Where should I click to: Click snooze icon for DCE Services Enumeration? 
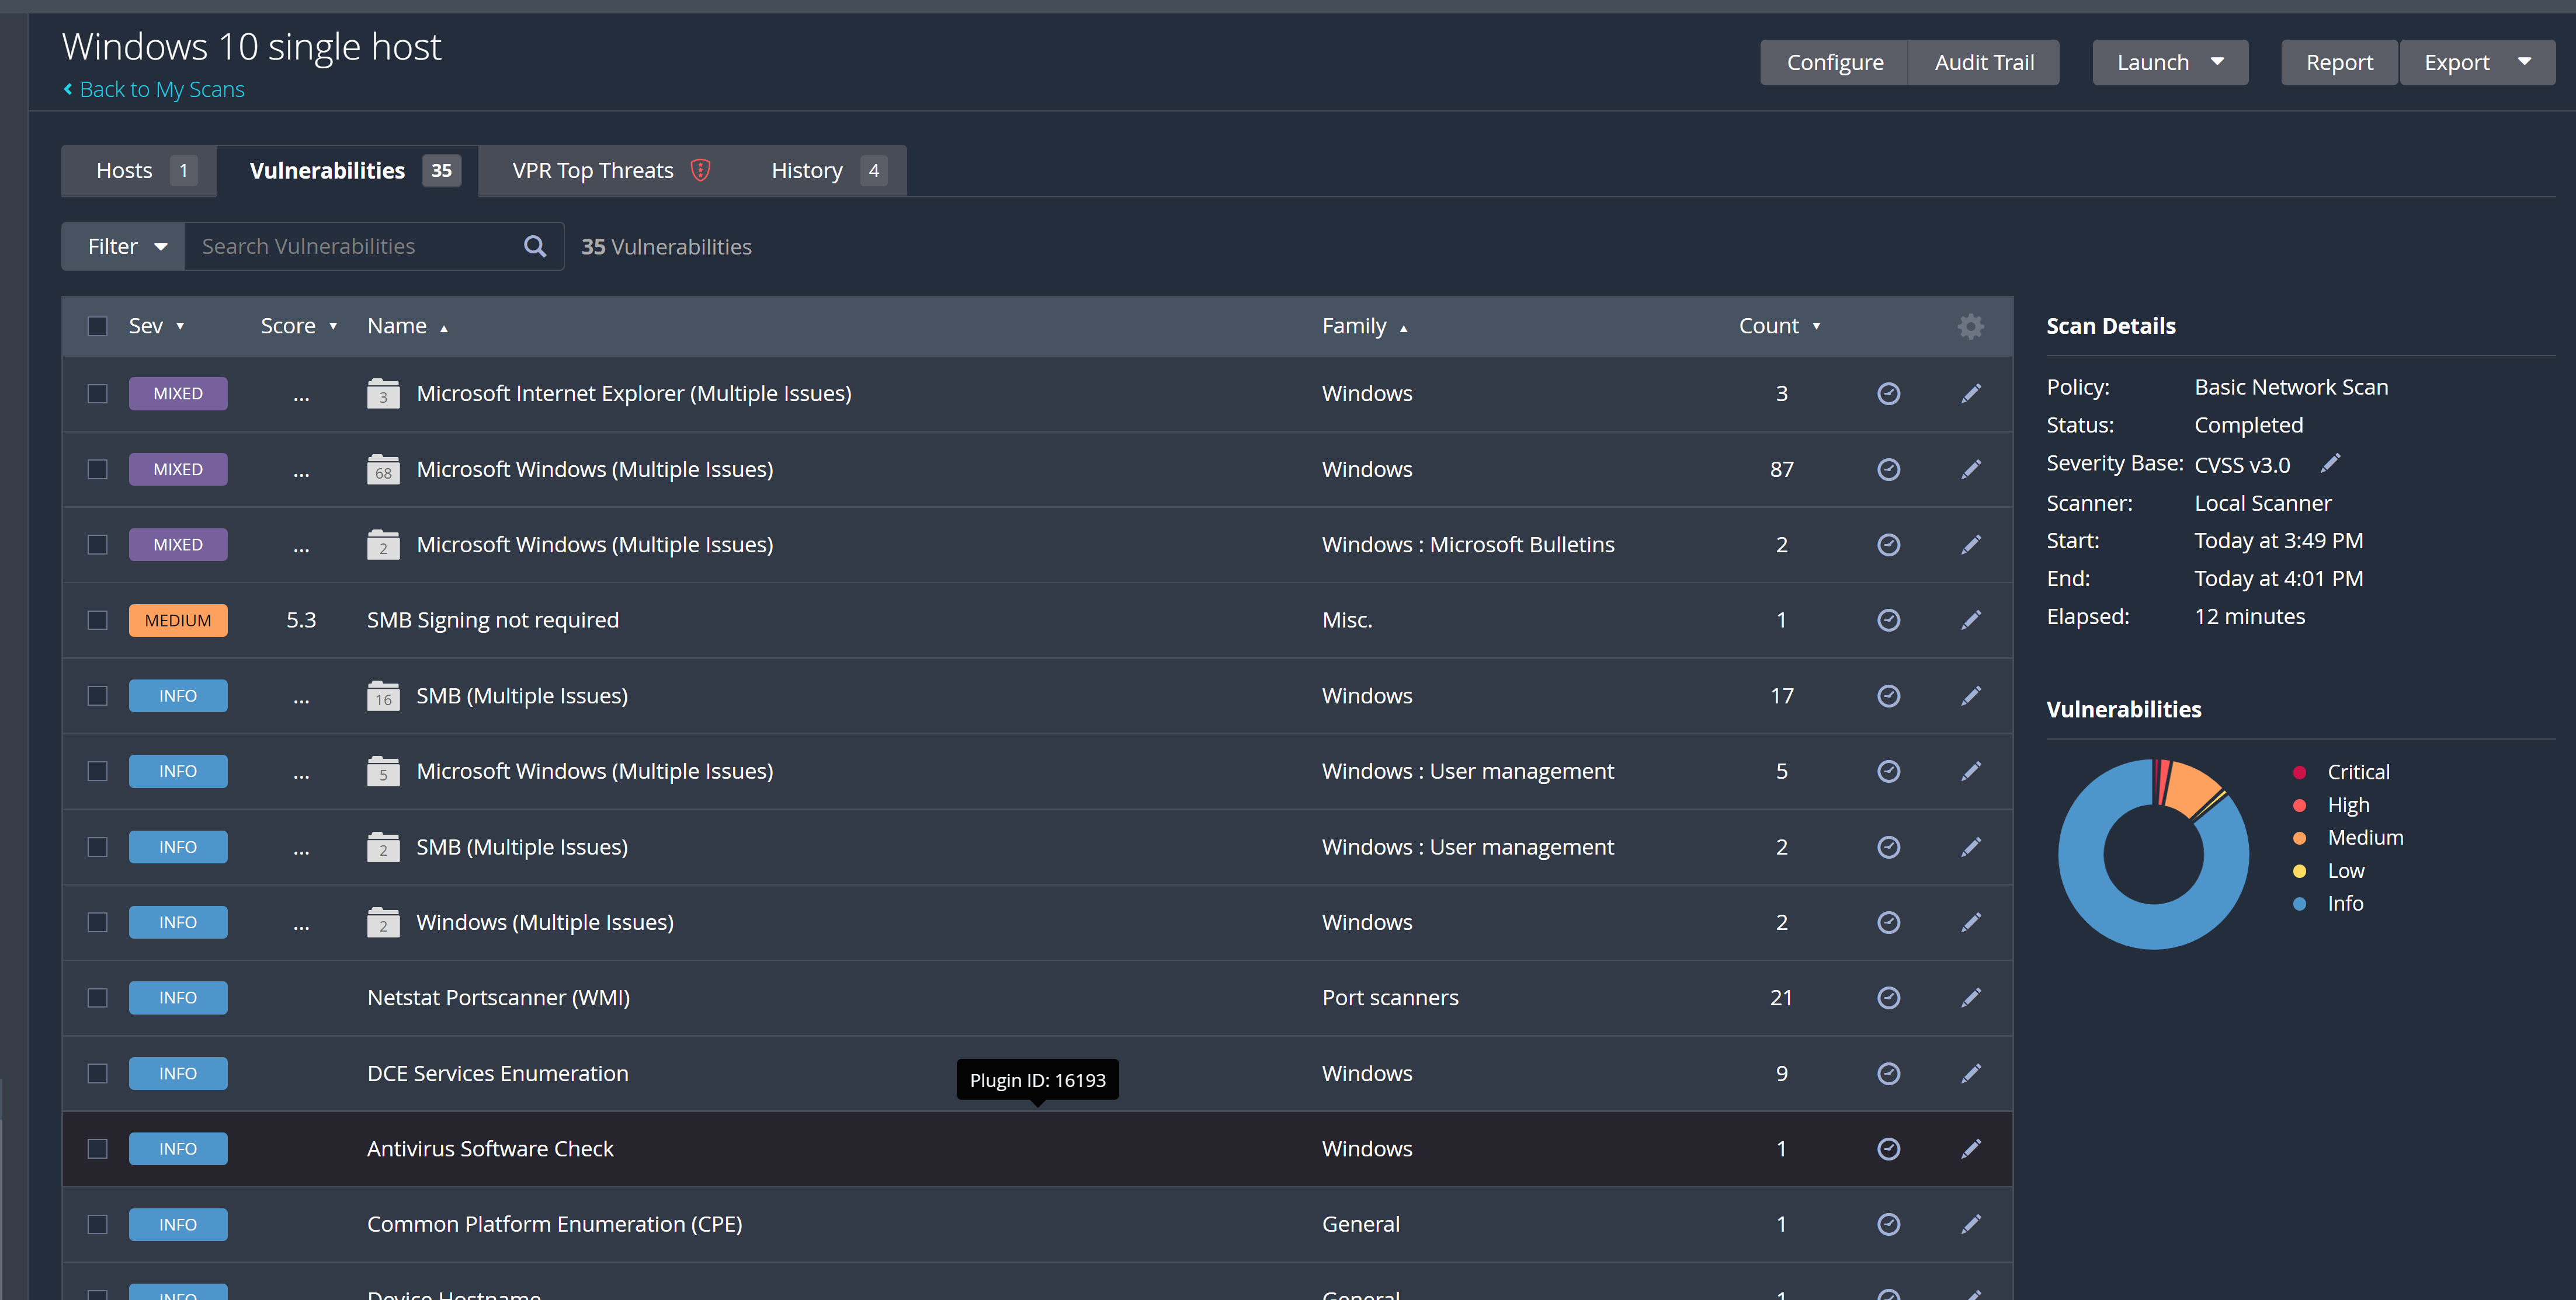[x=1888, y=1073]
